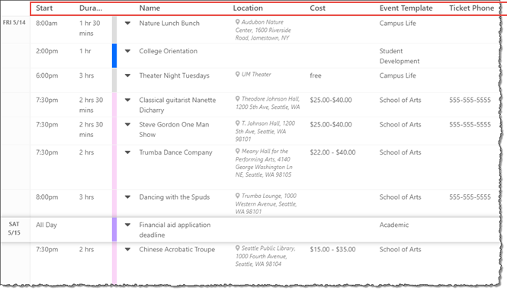
Task: Click the ticket phone for Dancing with the Spuds
Action: click(x=470, y=197)
